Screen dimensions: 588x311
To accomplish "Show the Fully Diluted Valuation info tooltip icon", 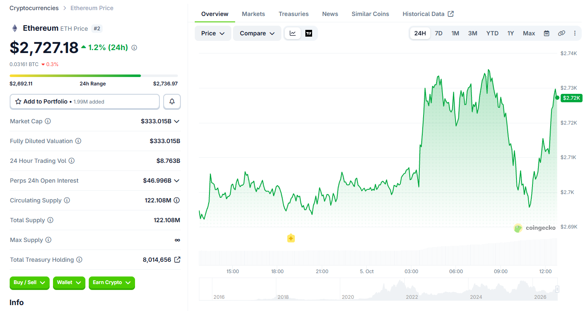I will pos(78,141).
